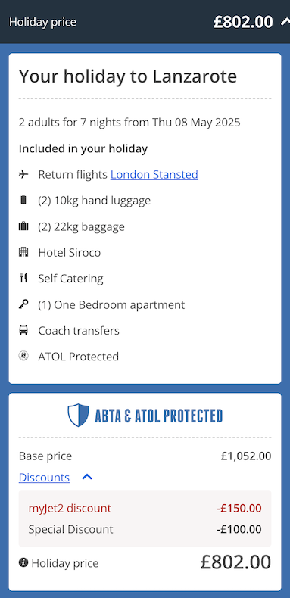The height and width of the screenshot is (598, 290).
Task: Click the ATOL Protected logo icon
Action: click(x=23, y=357)
